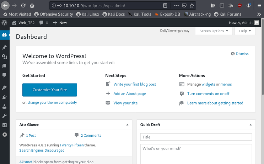Screen dimensions: 264x164
Task: Click the What's on your mind textarea
Action: pos(196,154)
